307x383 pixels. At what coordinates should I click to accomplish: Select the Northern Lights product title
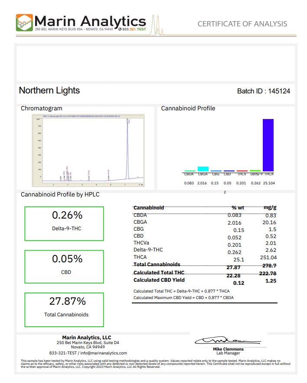point(49,90)
